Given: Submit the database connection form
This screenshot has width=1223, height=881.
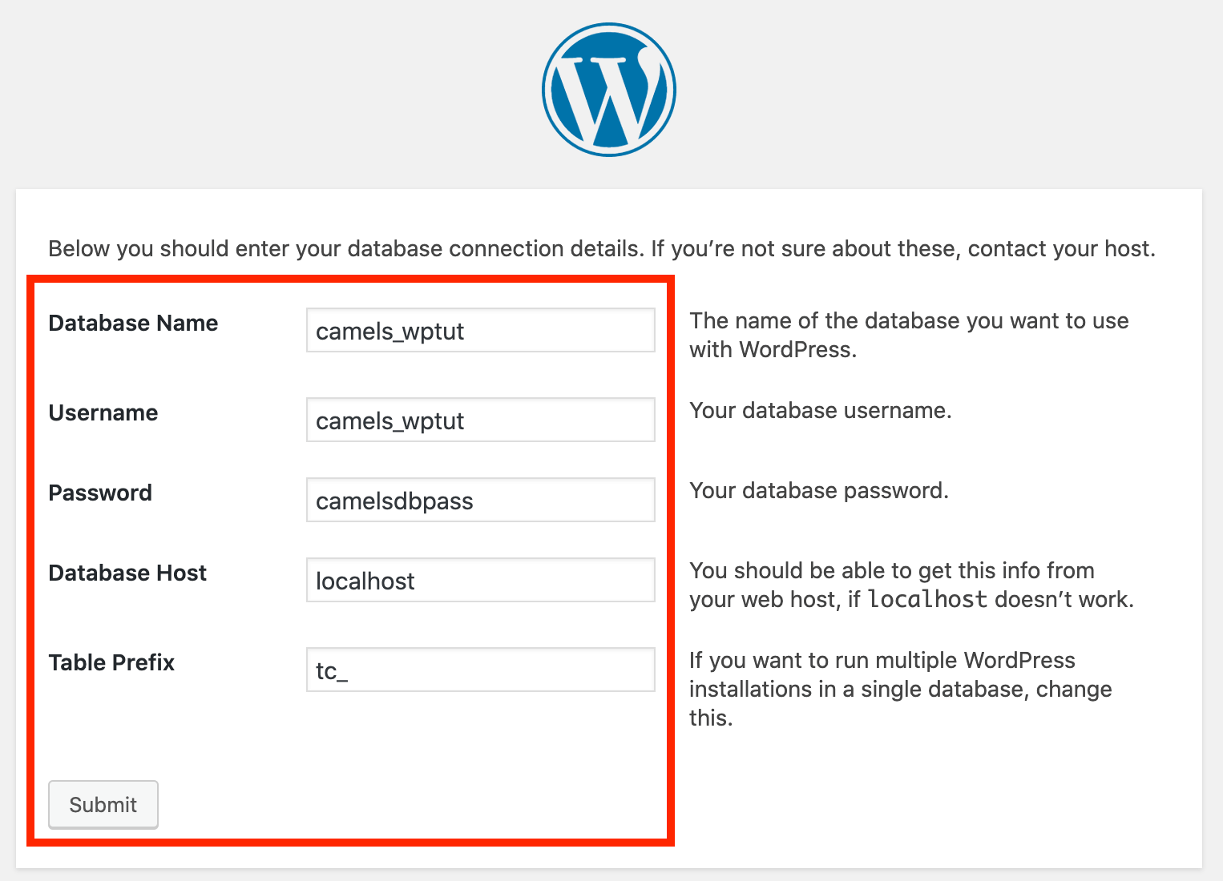Looking at the screenshot, I should click(103, 804).
